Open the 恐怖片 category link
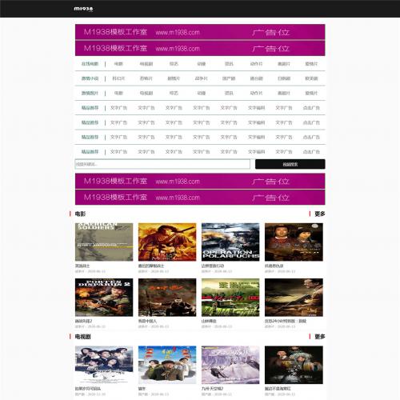The height and width of the screenshot is (400, 400). point(146,78)
